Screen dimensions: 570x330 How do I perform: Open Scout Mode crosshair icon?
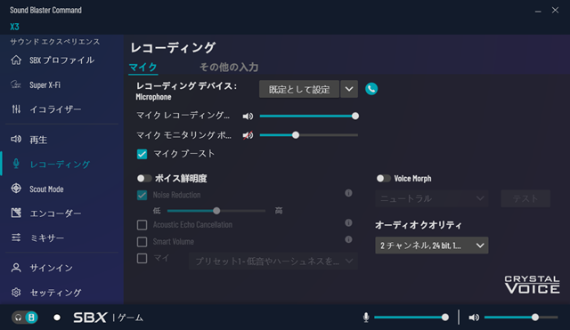point(16,189)
